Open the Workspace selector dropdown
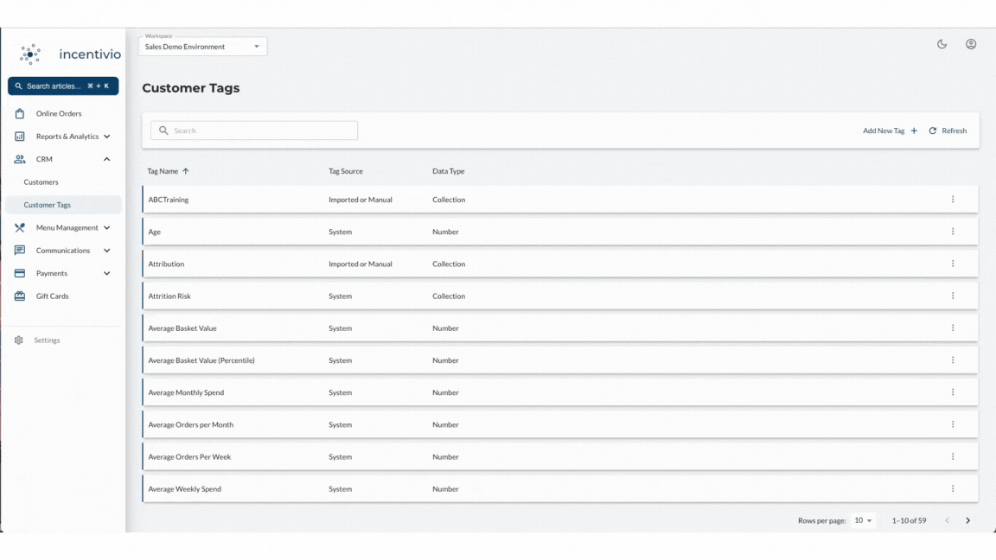The width and height of the screenshot is (996, 560). pos(201,46)
